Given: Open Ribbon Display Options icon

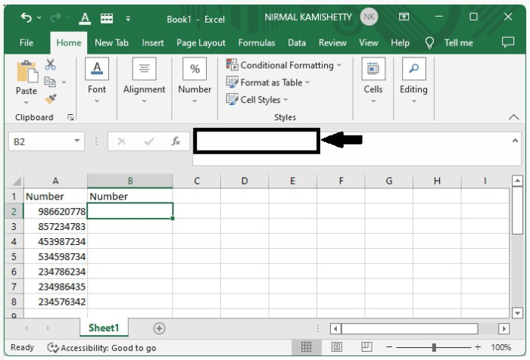Looking at the screenshot, I should (x=404, y=17).
